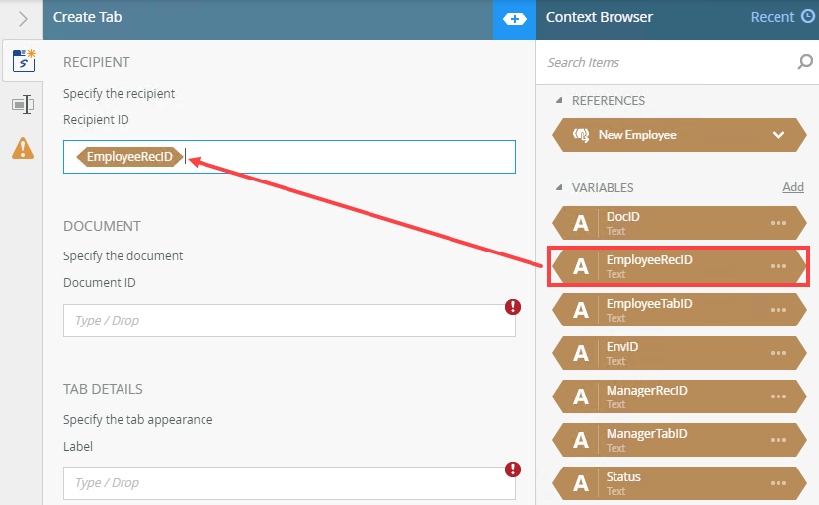This screenshot has width=819, height=505.
Task: Open the Status variable options ellipsis
Action: (778, 483)
